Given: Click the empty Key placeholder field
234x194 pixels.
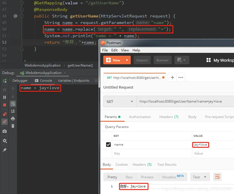Looking at the screenshot, I should pos(152,153).
